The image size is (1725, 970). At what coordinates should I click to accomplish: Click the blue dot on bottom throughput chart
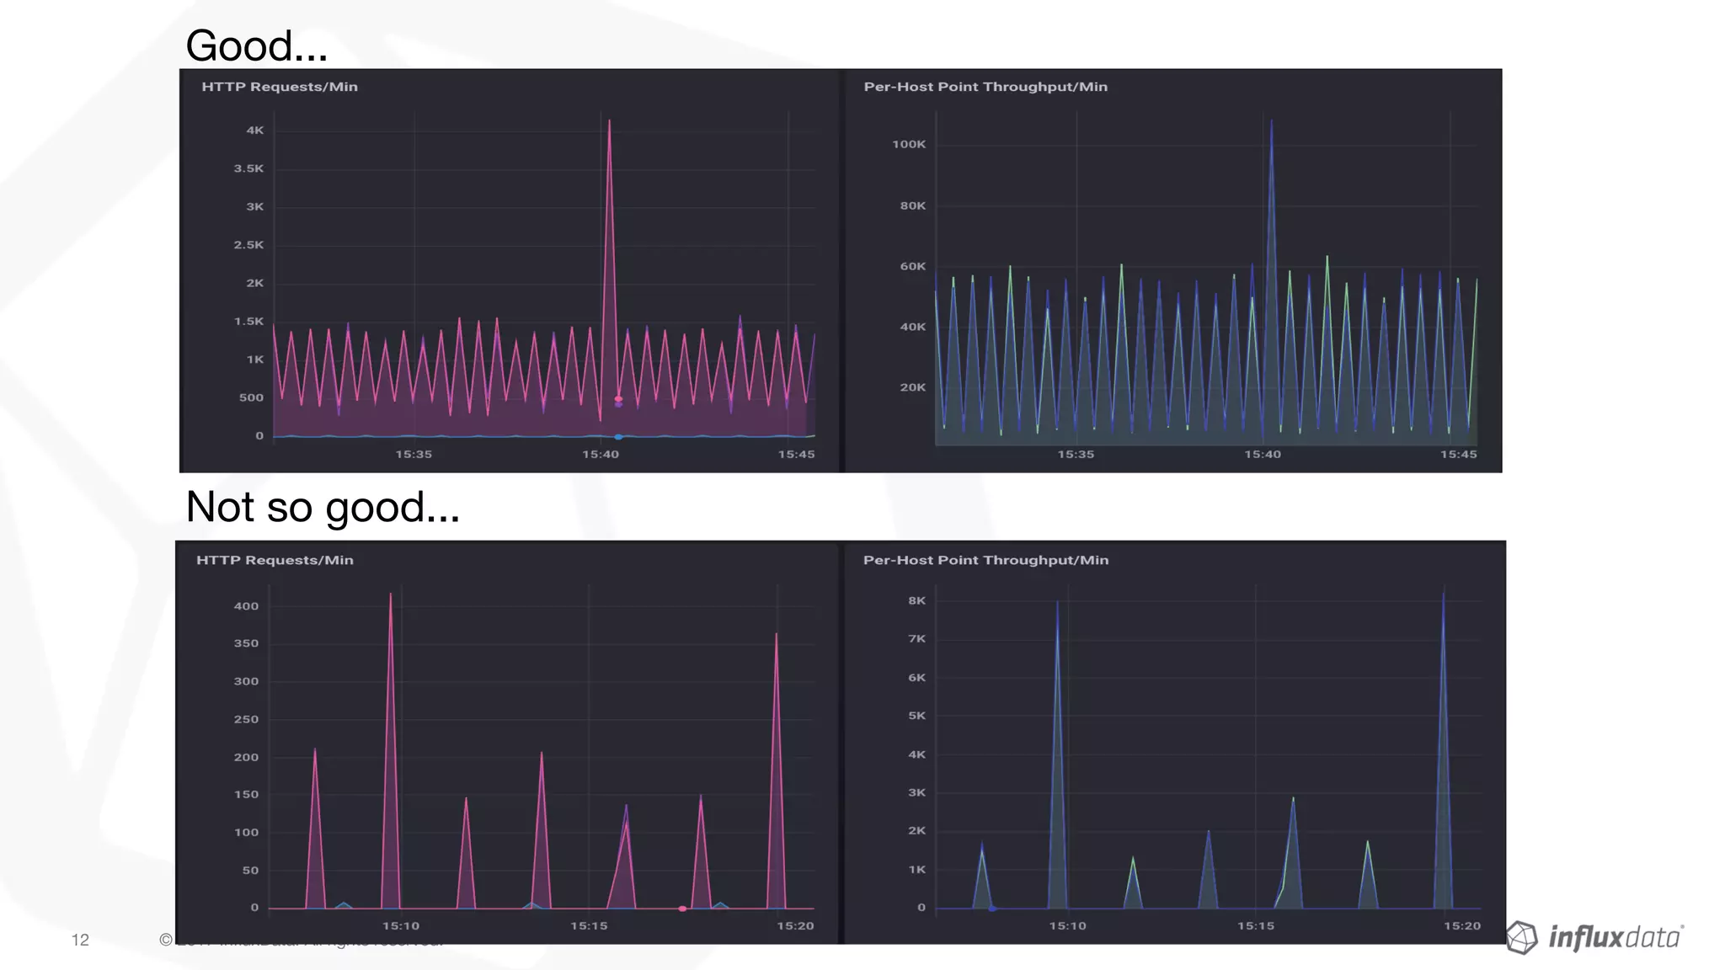(x=992, y=909)
